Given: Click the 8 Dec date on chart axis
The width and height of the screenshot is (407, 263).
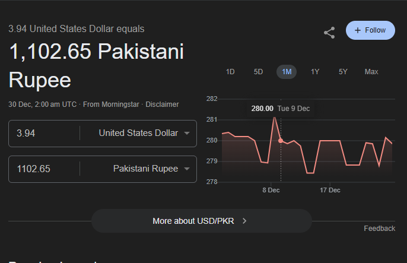Looking at the screenshot, I should coord(271,191).
